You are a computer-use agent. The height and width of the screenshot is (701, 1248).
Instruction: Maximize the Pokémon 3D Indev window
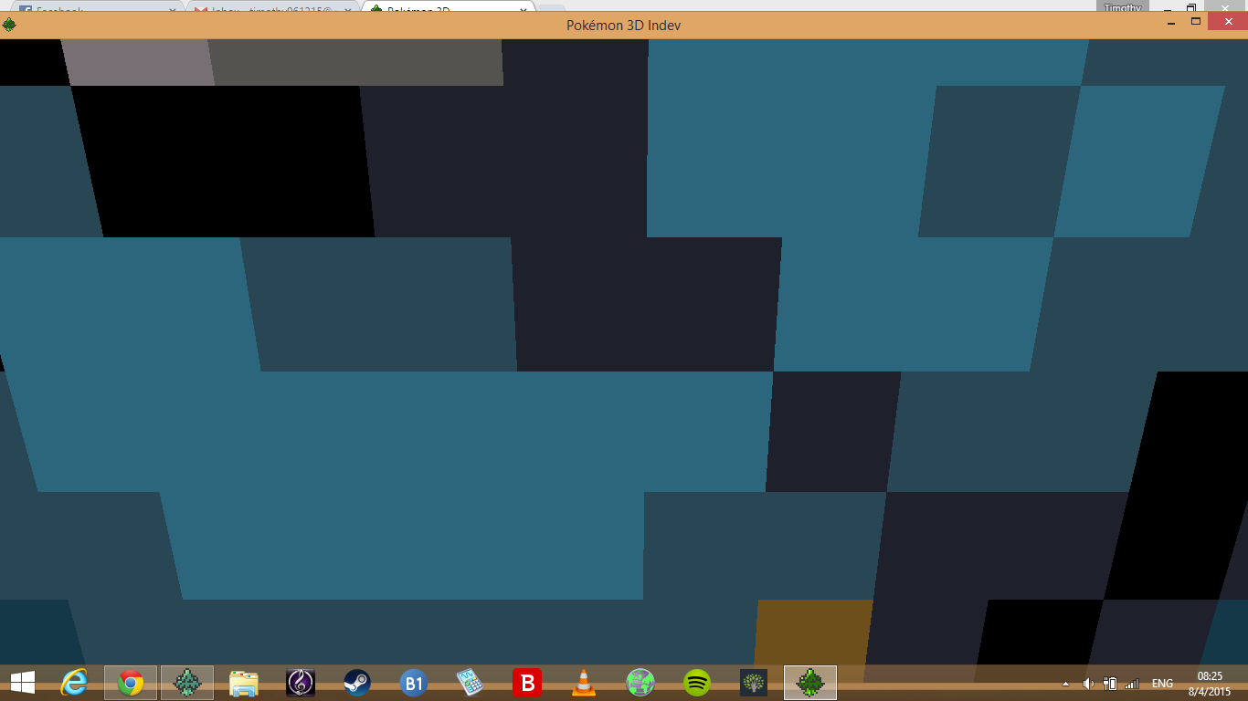(x=1196, y=22)
